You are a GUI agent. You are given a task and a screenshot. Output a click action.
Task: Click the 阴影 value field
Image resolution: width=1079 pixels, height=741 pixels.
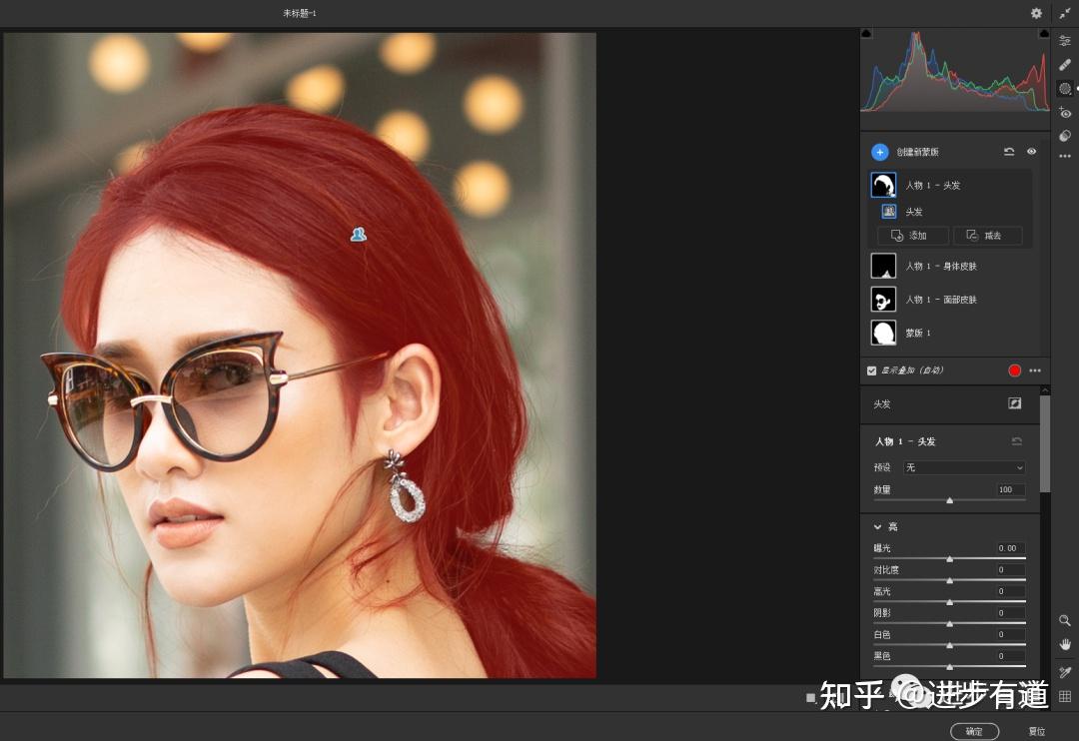[x=1010, y=613]
